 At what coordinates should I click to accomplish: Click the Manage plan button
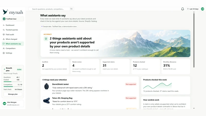pyautogui.click(x=13, y=94)
